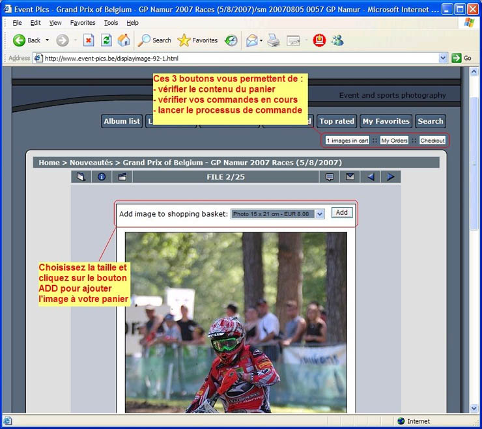The height and width of the screenshot is (429, 482).
Task: Send image as e-card envelope icon
Action: click(350, 176)
